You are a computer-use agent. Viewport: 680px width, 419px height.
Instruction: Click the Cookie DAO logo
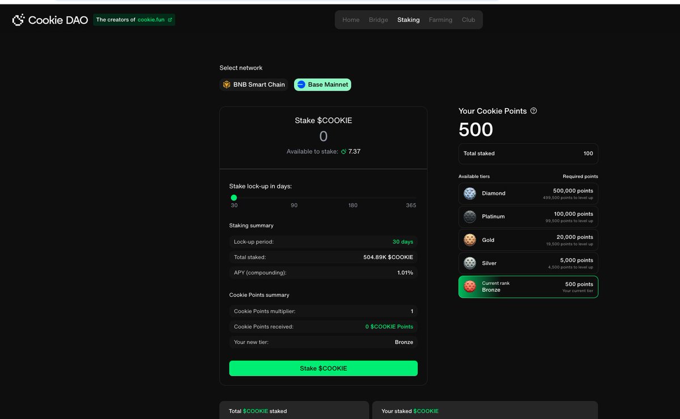50,20
